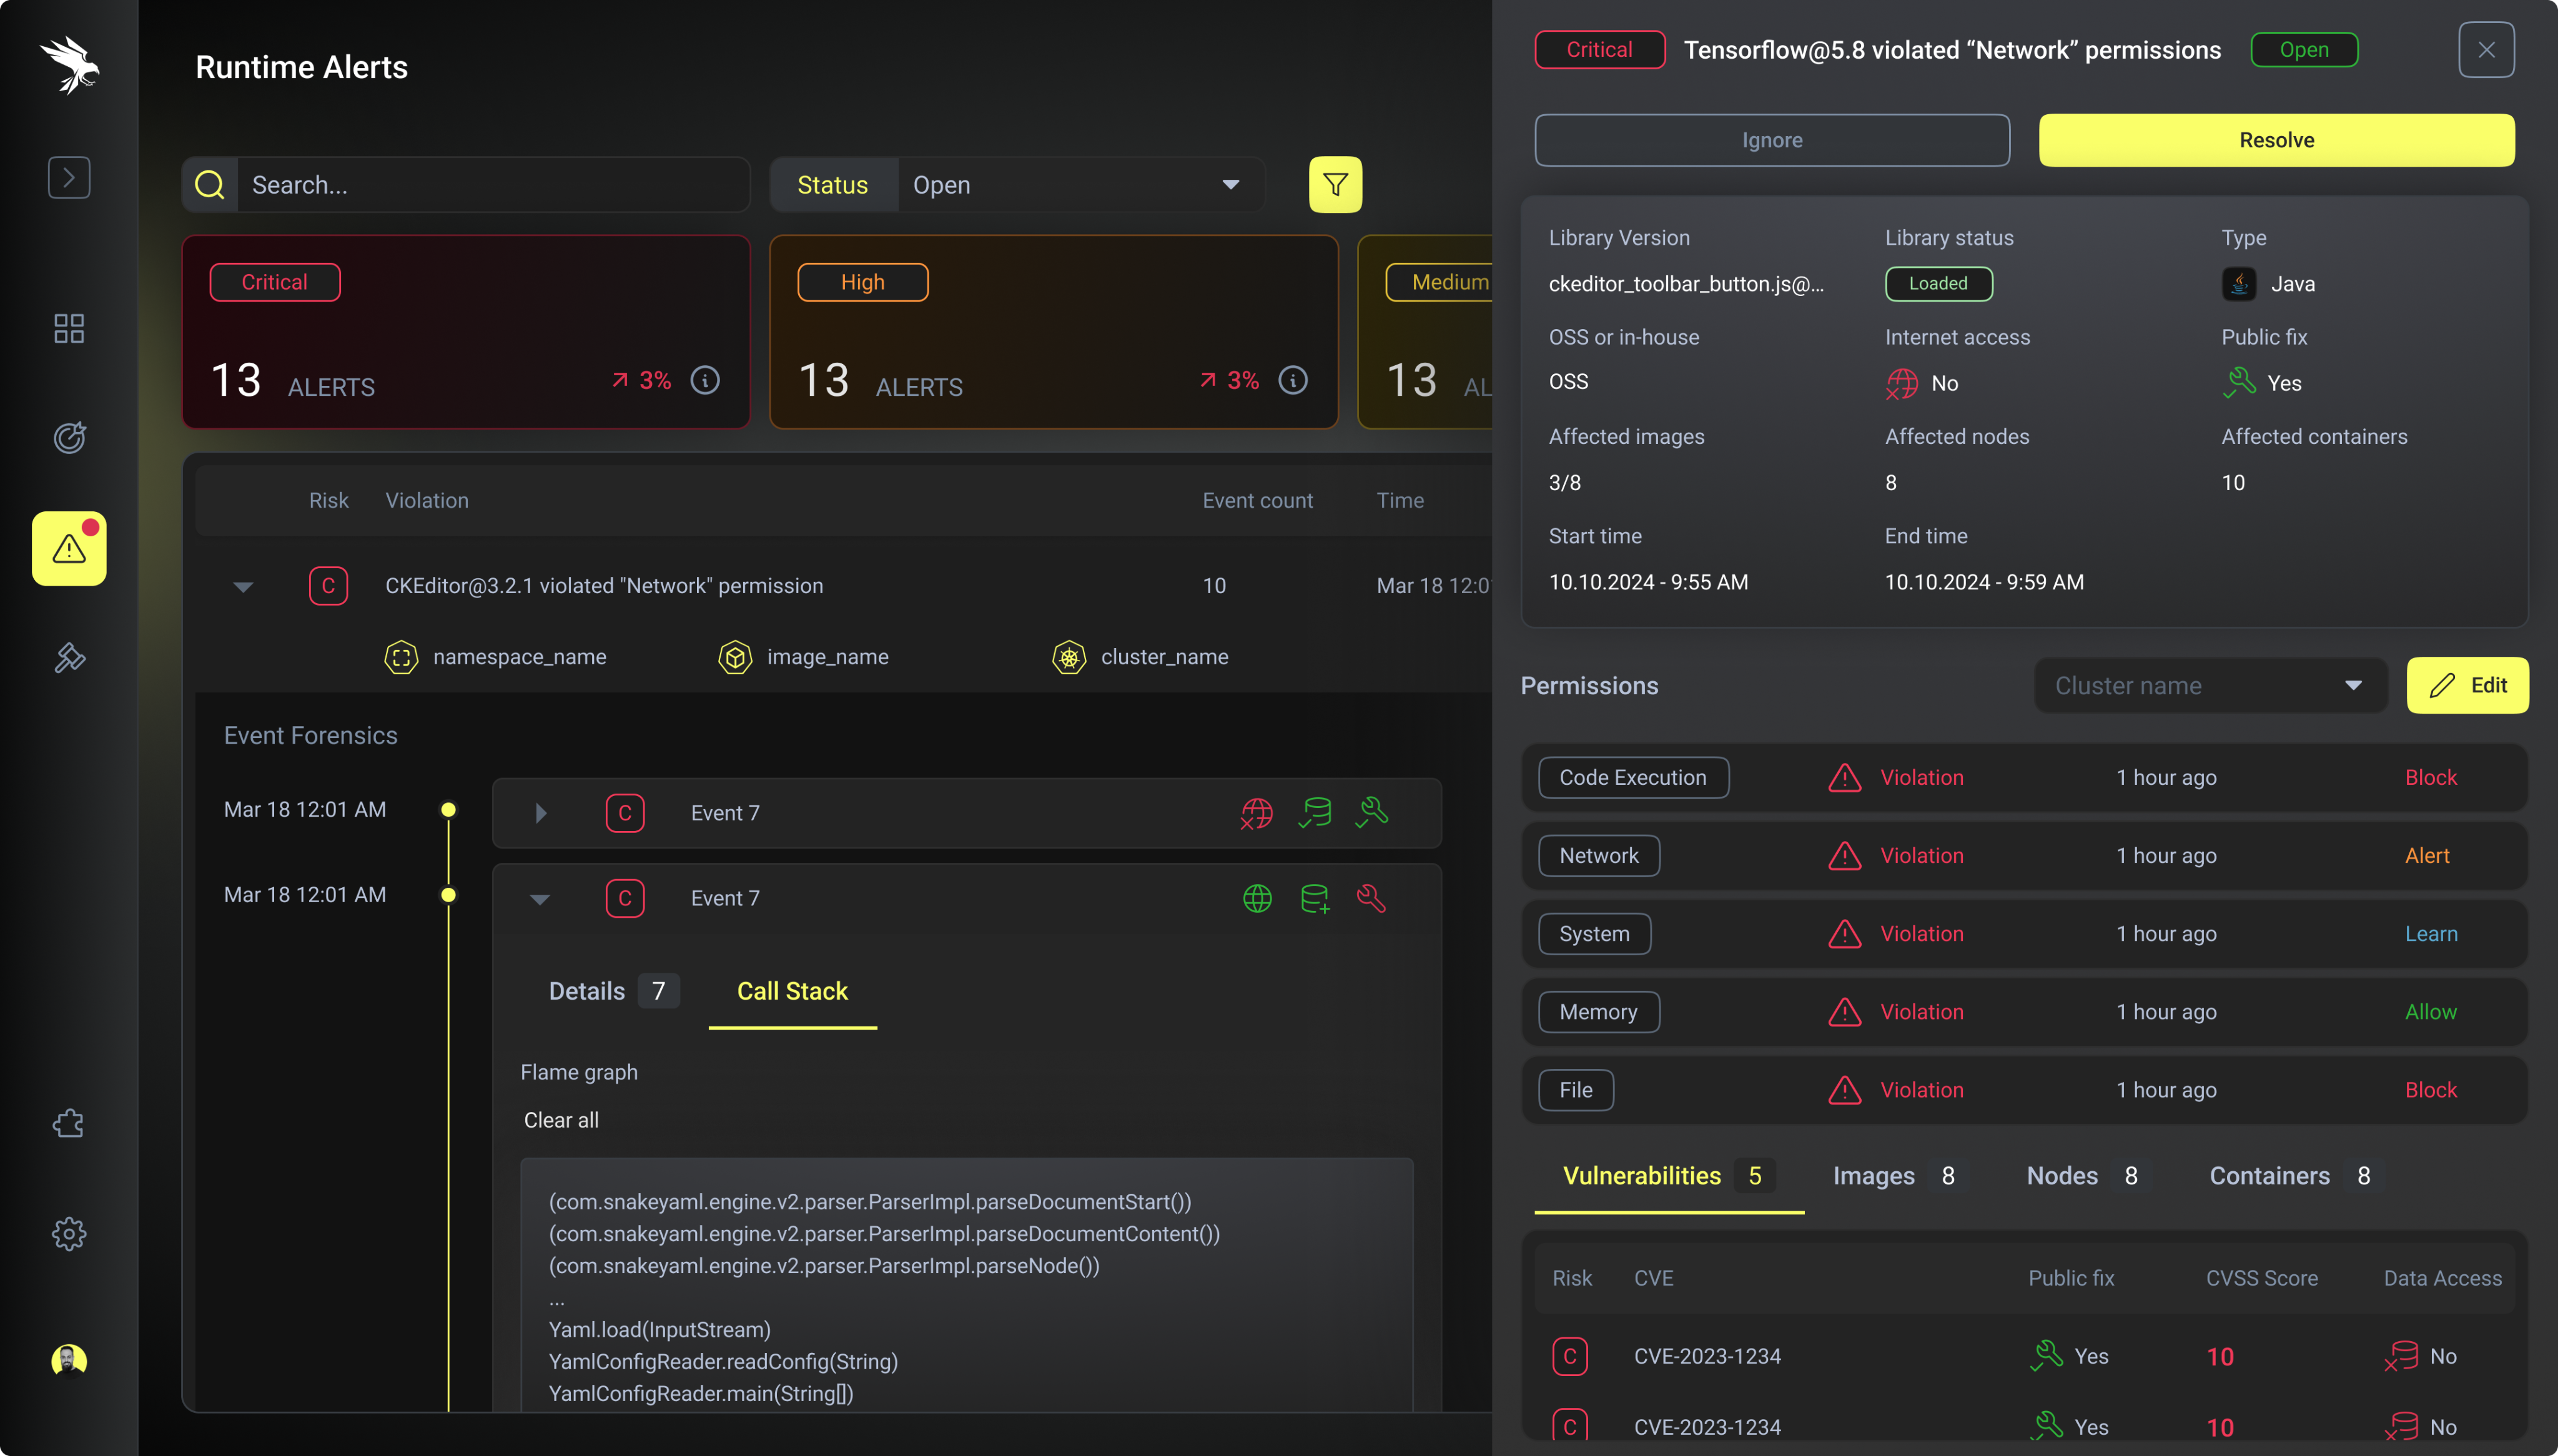Open the Runtime Alerts warning icon

pos(69,548)
